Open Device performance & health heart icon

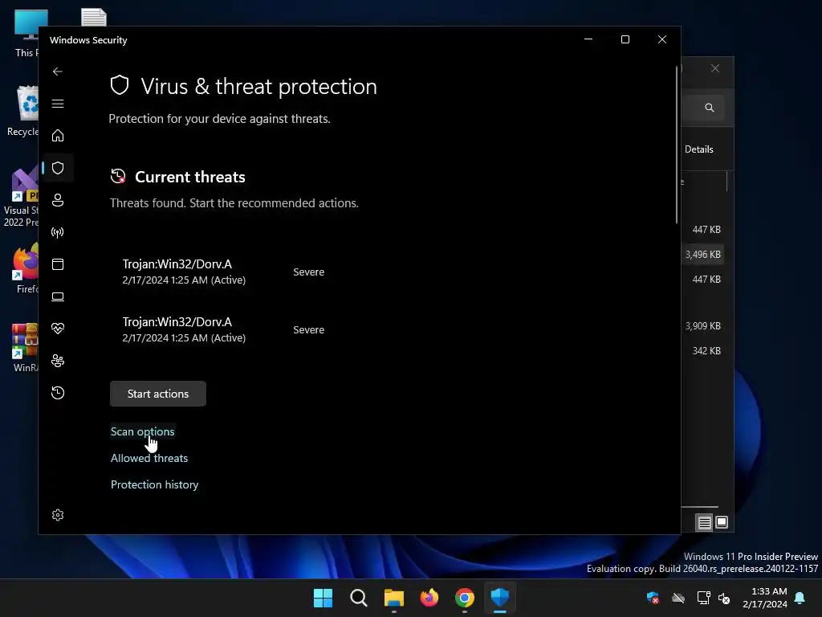[58, 329]
